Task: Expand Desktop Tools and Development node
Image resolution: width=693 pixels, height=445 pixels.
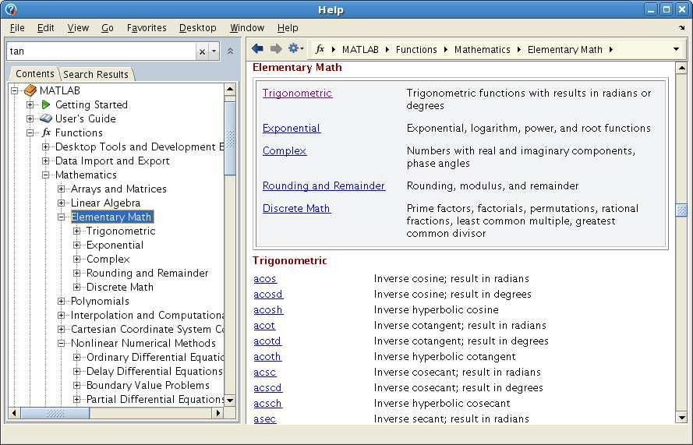Action: (x=45, y=147)
